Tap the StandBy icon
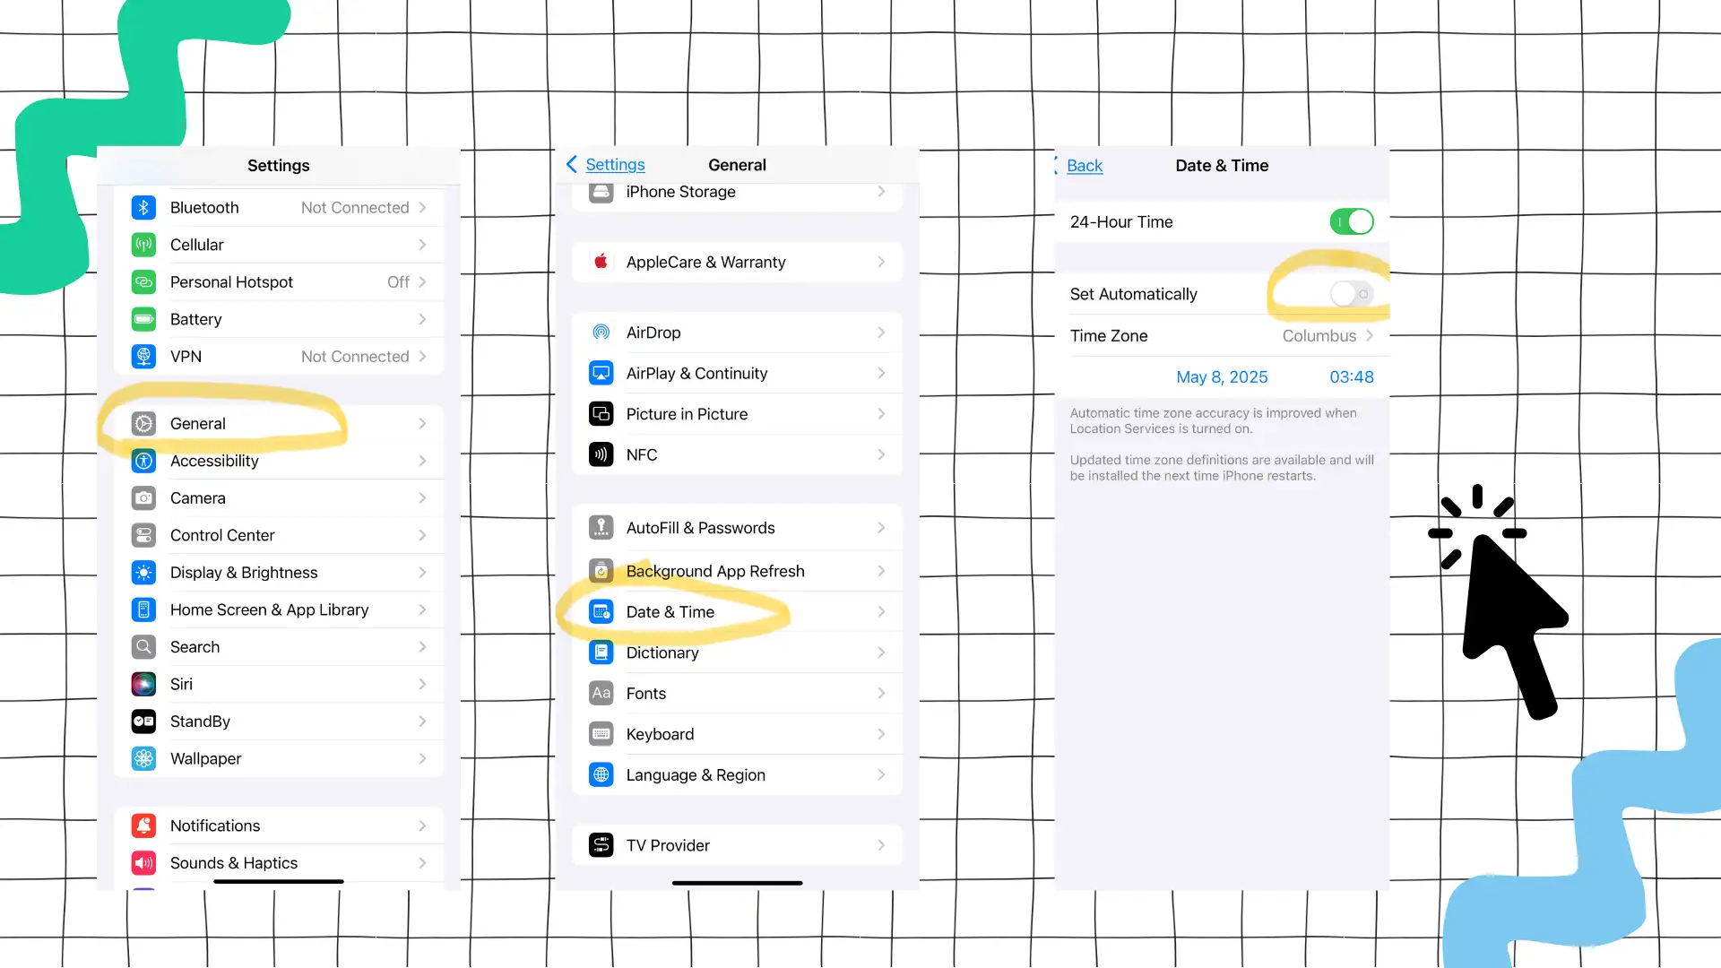Screen dimensions: 1721x968 coord(143,722)
